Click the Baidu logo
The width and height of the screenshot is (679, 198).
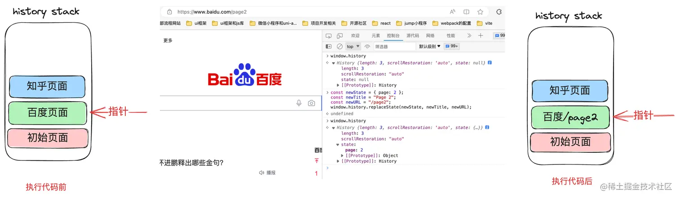(245, 75)
